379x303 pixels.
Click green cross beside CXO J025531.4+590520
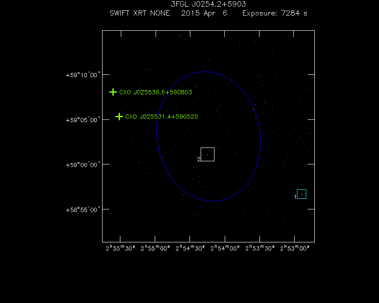[x=119, y=116]
